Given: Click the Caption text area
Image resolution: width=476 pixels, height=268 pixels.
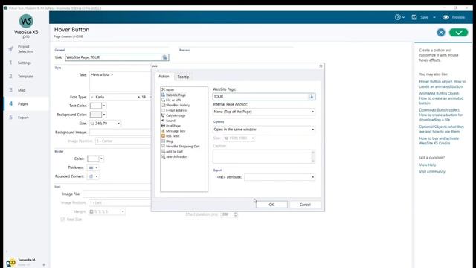Looking at the screenshot, I should [264, 156].
